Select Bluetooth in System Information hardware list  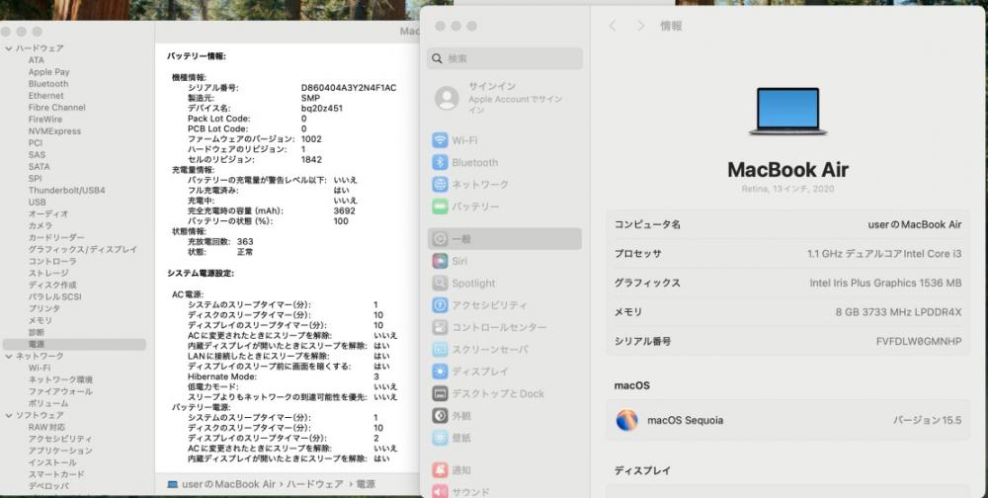coord(47,84)
